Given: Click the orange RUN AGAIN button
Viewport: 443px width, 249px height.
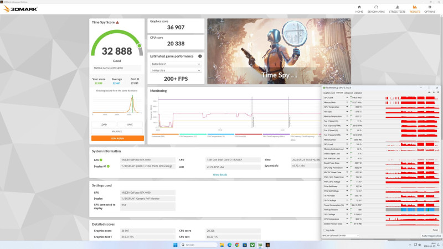Looking at the screenshot, I should pos(117,138).
